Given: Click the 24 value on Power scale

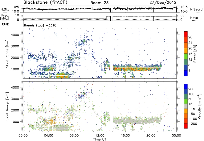Looking at the screenshot, I should click(x=190, y=43).
